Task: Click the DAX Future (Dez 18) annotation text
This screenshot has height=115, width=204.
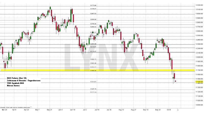Action: (16, 78)
